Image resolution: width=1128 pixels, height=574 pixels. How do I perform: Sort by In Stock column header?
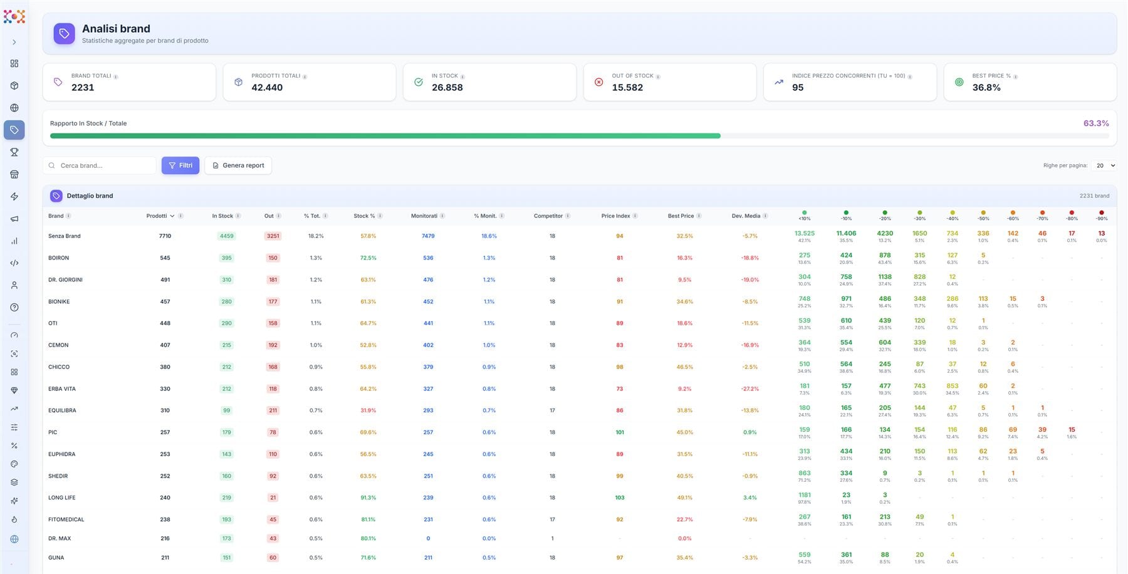point(222,216)
